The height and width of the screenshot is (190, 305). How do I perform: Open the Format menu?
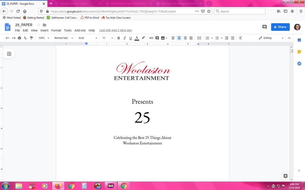point(56,31)
